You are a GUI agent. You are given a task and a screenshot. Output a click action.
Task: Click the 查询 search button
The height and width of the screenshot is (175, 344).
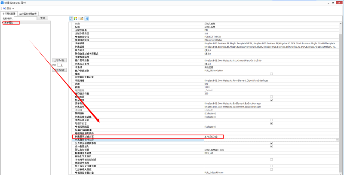click(x=42, y=18)
